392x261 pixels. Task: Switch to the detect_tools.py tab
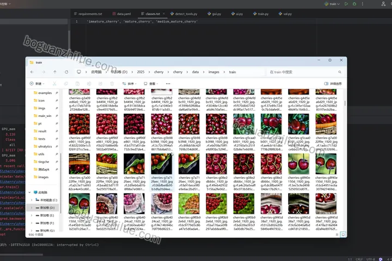point(184,14)
